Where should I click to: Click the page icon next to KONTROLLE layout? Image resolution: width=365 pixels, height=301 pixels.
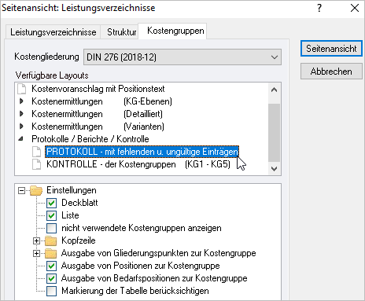(x=37, y=164)
